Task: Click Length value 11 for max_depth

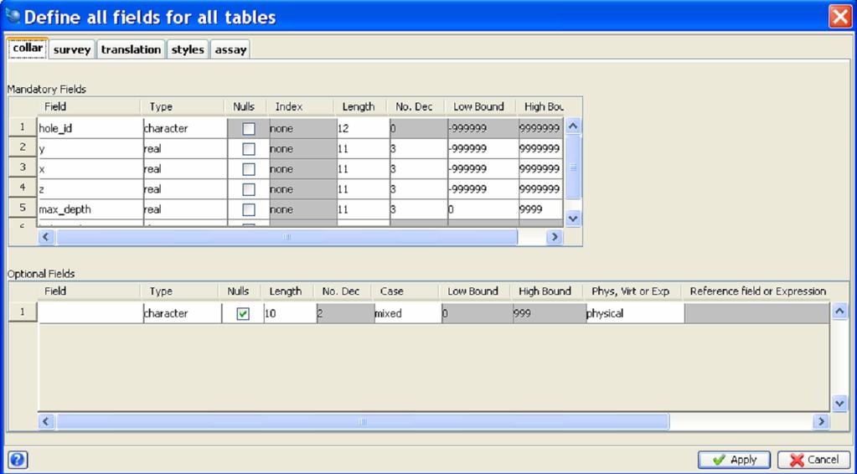Action: point(363,209)
